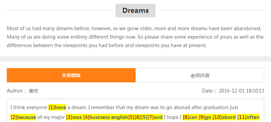Click the correction marker [6]
Image resolution: width=271 pixels, height=122 pixels.
click(x=138, y=117)
